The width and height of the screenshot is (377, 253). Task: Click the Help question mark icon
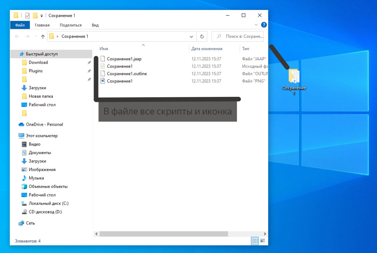click(x=264, y=25)
